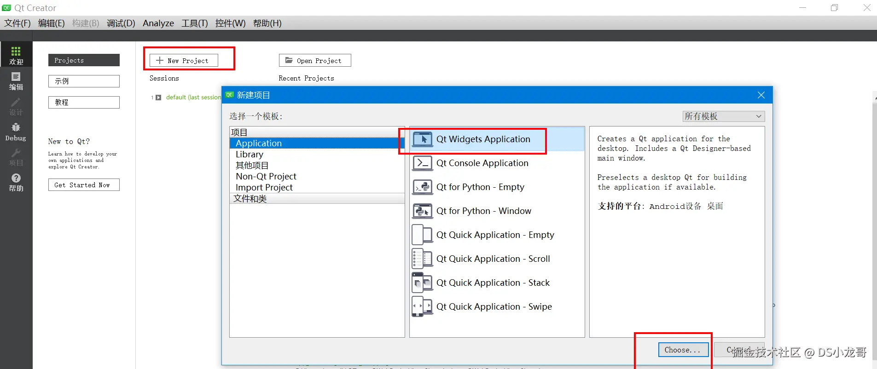
Task: Open the Analyze menu
Action: tap(158, 23)
